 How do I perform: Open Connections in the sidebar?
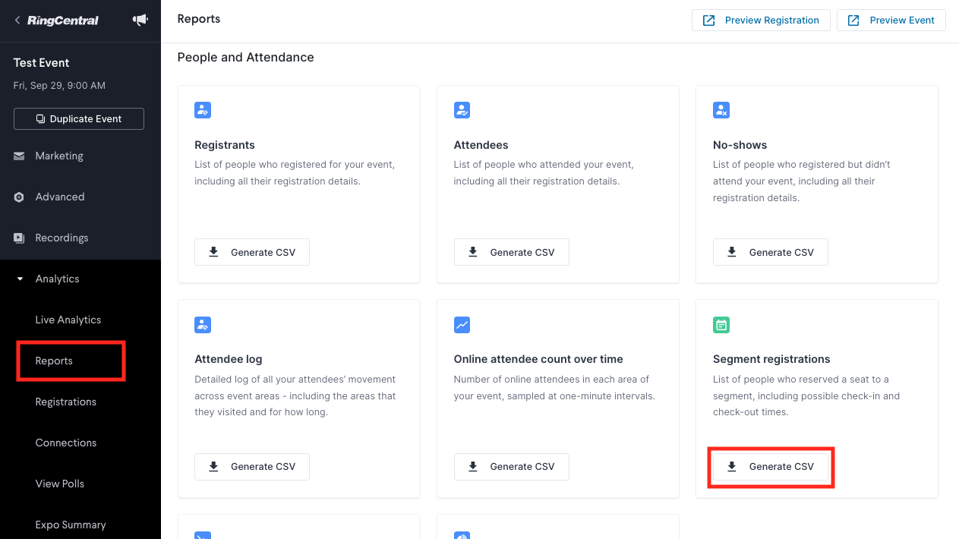(x=66, y=443)
